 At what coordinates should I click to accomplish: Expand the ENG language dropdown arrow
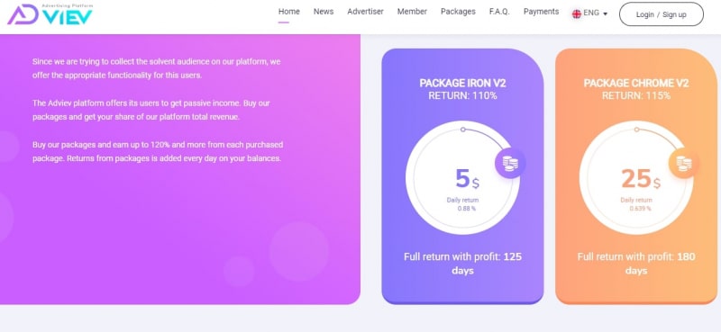coord(605,13)
